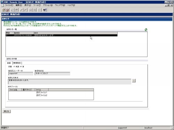Click the お知らせ本文 text area

click(x=70, y=82)
